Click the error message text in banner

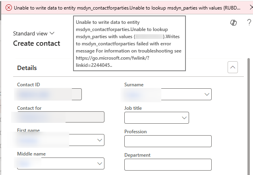119,8
